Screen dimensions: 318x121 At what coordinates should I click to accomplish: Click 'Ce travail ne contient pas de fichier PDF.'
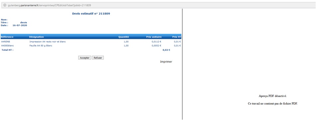click(273, 104)
